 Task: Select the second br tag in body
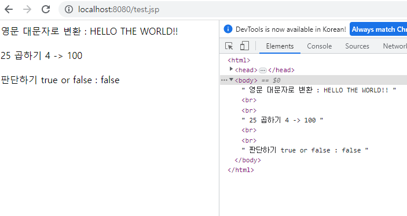(249, 110)
